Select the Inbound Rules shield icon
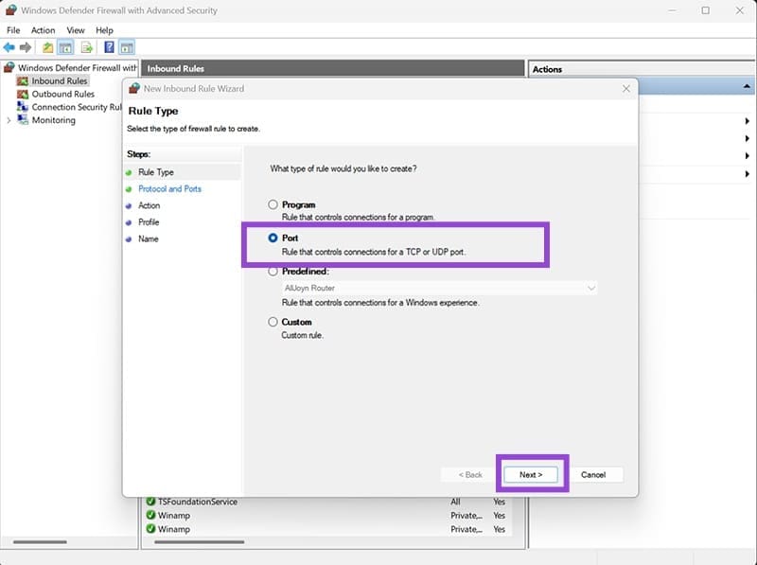Screen dimensions: 757x565 coord(22,80)
